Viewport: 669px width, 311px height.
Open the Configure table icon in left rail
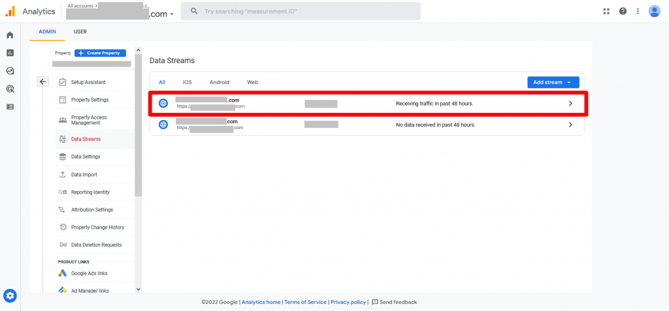[10, 106]
